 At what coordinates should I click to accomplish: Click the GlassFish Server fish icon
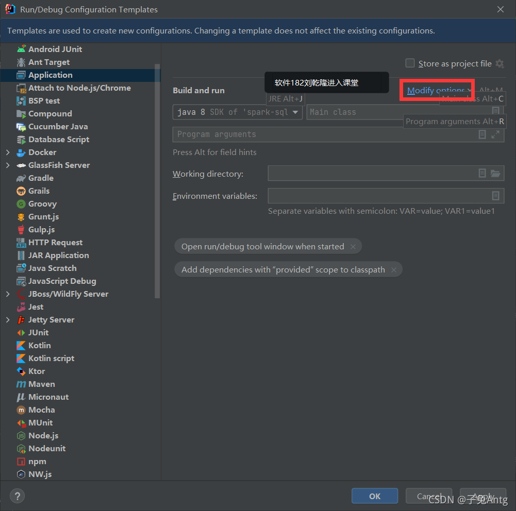click(x=21, y=165)
